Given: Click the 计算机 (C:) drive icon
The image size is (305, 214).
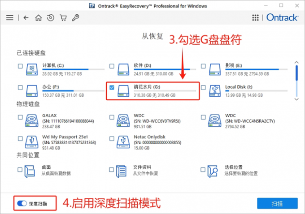Looking at the screenshot, I should pos(32,69).
